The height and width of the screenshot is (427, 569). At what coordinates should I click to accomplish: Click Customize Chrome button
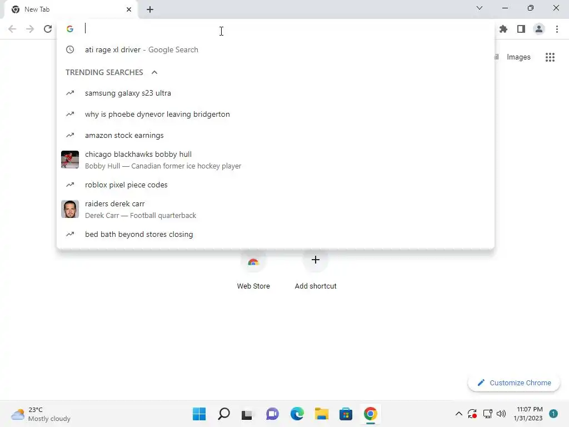(514, 383)
